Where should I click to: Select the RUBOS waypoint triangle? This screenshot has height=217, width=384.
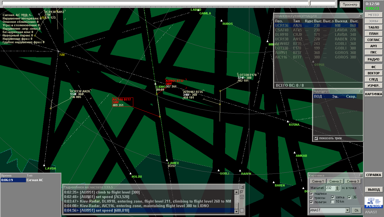coord(221,20)
